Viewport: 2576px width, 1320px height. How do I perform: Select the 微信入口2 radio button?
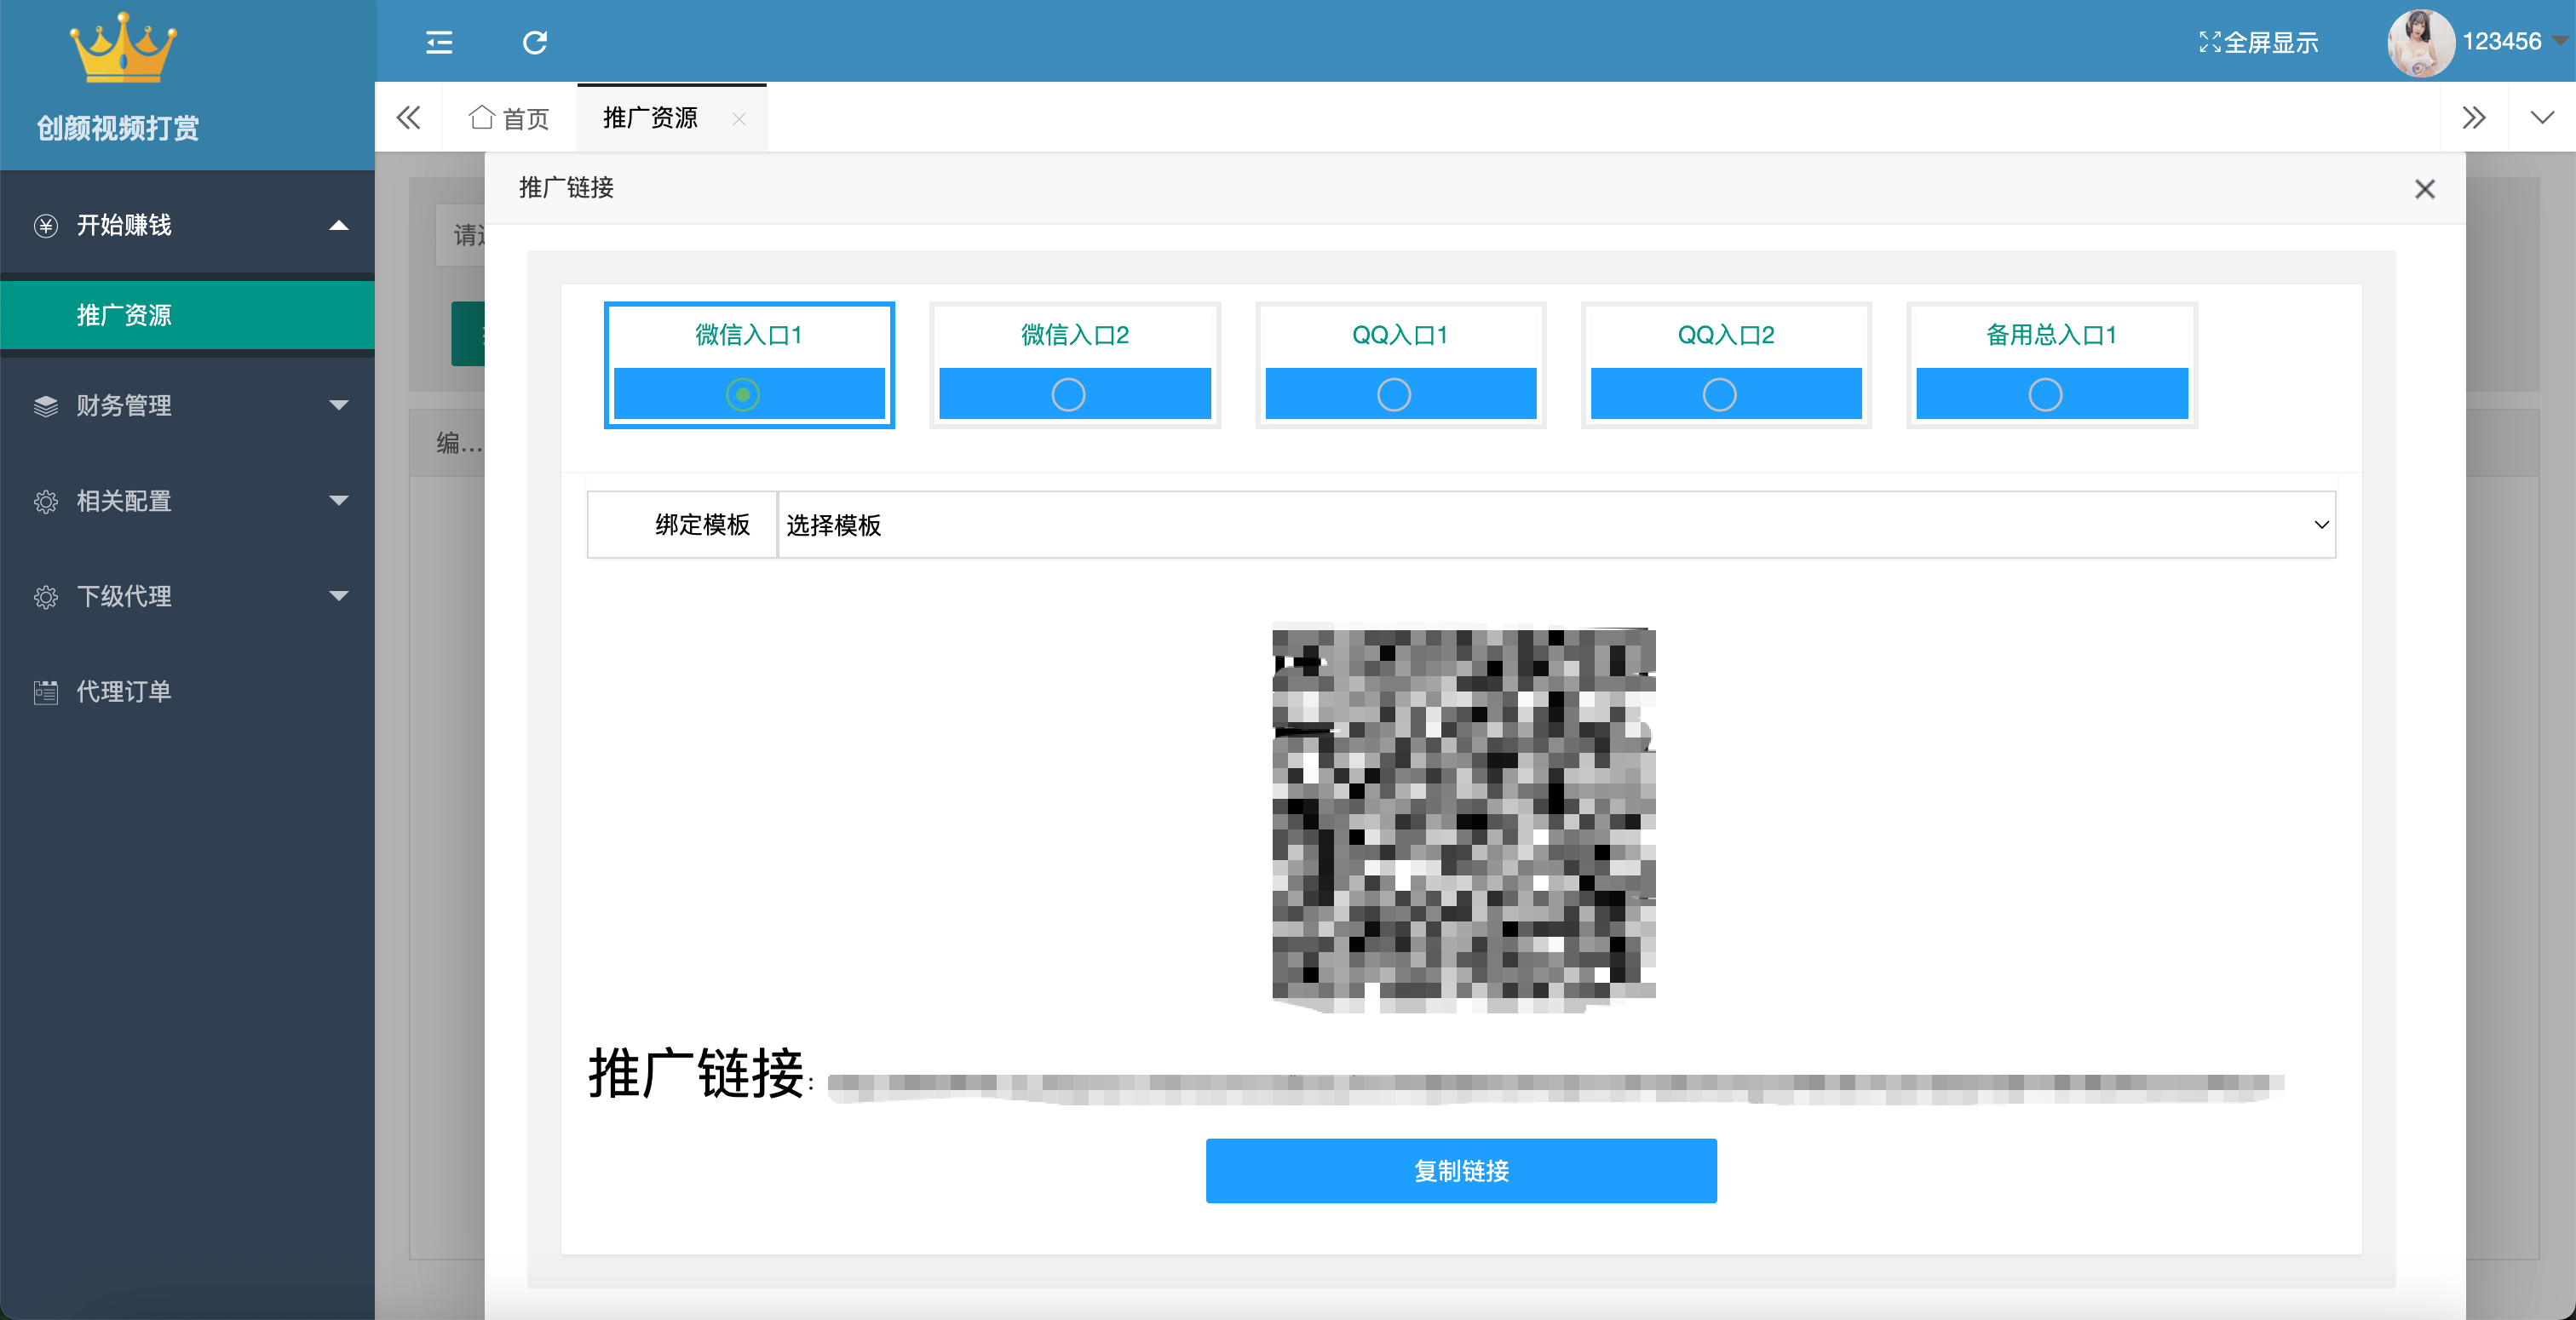coord(1068,394)
